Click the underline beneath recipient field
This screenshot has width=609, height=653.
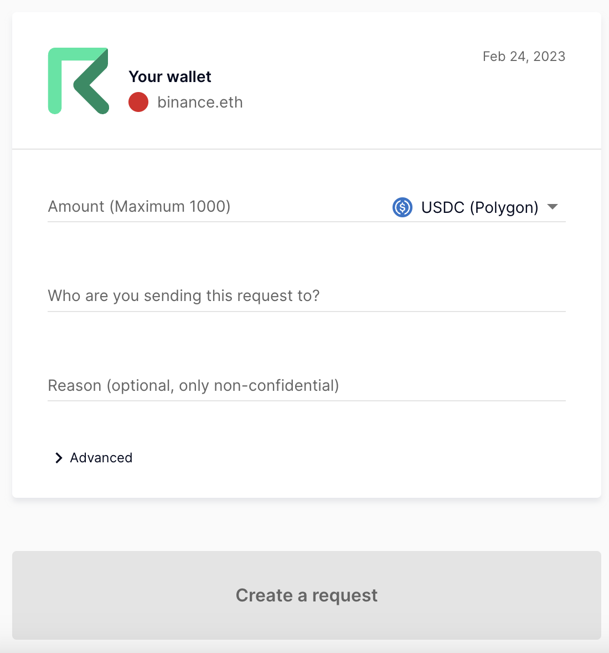(x=306, y=312)
